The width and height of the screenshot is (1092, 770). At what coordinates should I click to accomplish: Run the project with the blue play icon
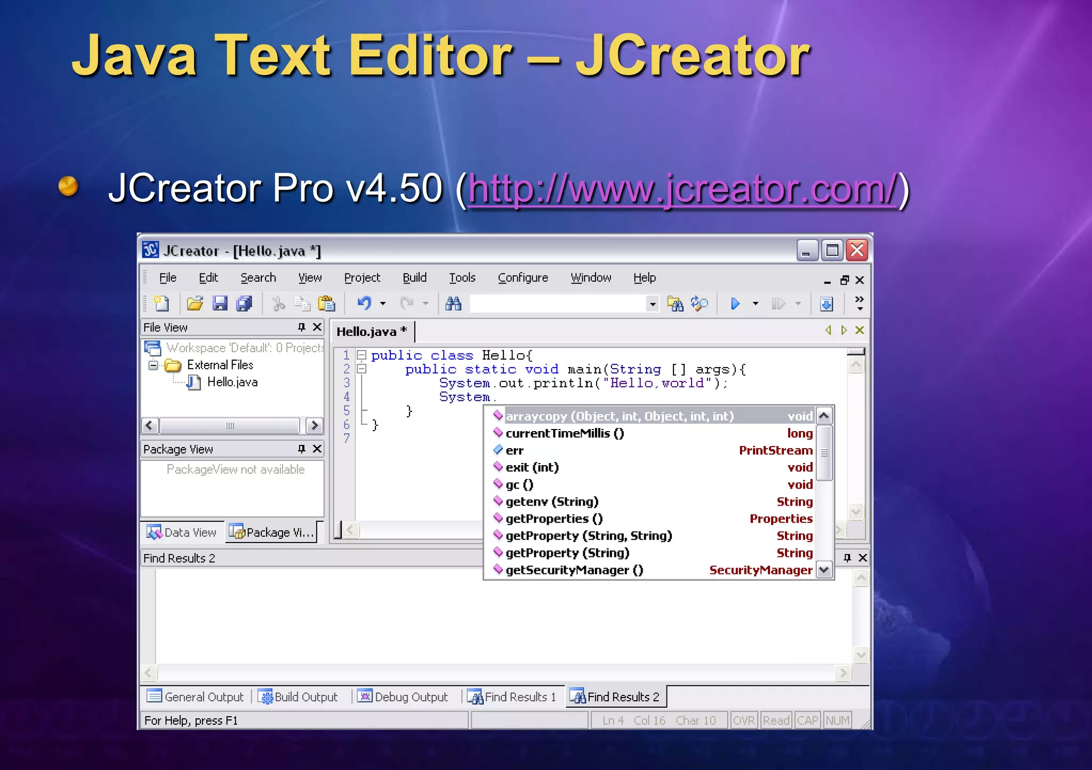pyautogui.click(x=735, y=304)
